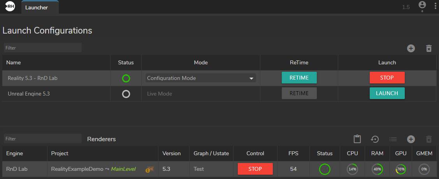Click green status circle for Reality 5.3
The width and height of the screenshot is (439, 179).
[x=126, y=78]
